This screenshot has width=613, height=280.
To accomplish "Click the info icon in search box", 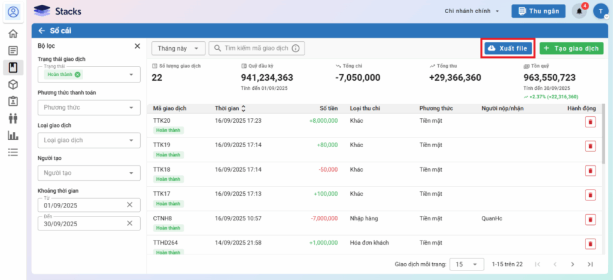I will pos(294,48).
